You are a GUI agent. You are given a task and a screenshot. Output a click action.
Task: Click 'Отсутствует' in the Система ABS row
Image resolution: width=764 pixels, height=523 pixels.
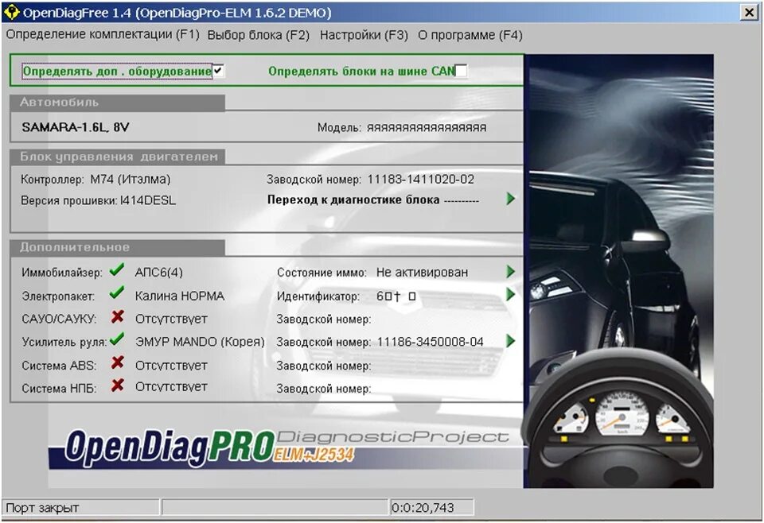[x=171, y=366]
